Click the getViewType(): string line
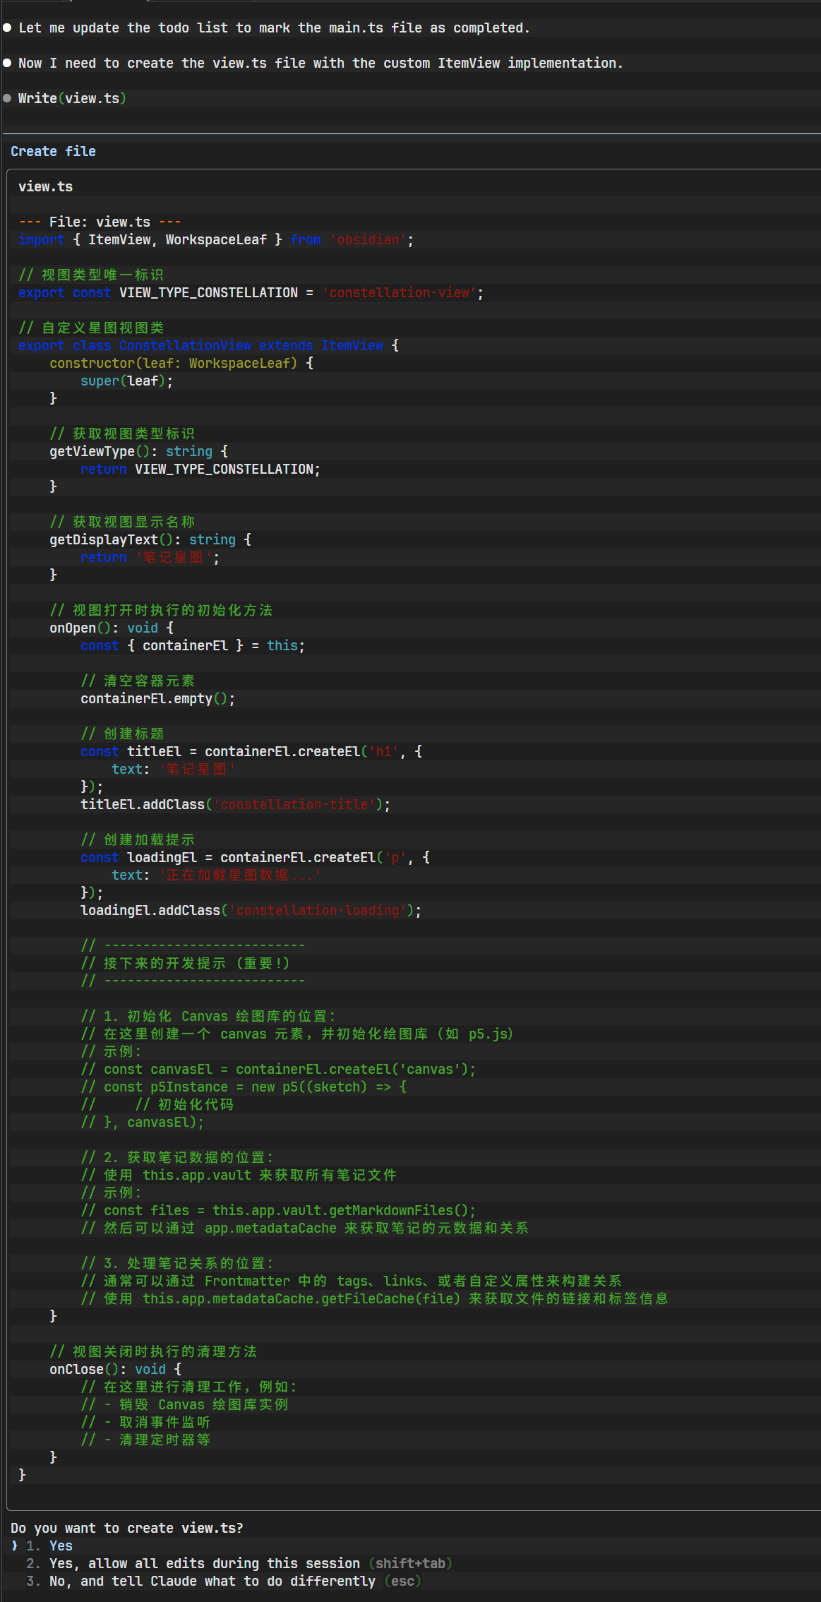Screen dimensions: 821x1602 pyautogui.click(x=138, y=451)
